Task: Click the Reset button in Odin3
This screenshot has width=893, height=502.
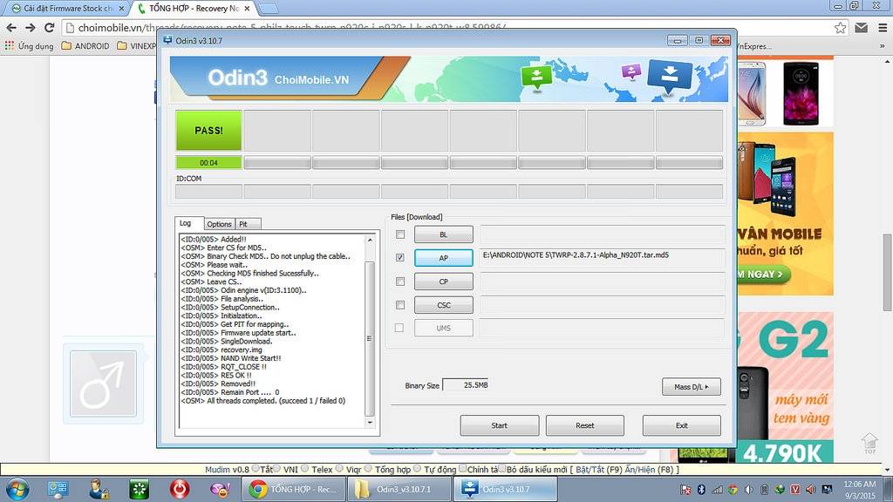Action: tap(585, 425)
